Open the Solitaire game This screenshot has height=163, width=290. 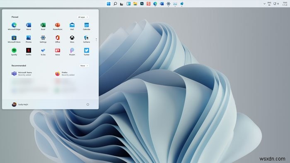click(87, 39)
